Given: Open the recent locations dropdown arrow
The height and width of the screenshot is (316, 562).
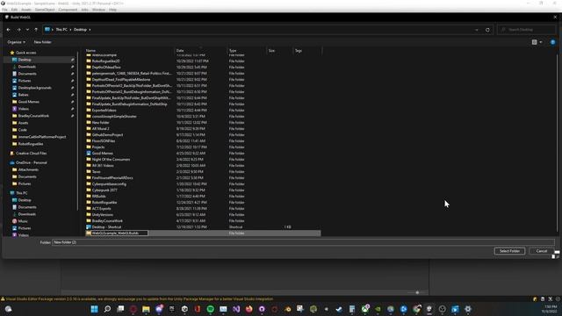Looking at the screenshot, I should (27, 30).
